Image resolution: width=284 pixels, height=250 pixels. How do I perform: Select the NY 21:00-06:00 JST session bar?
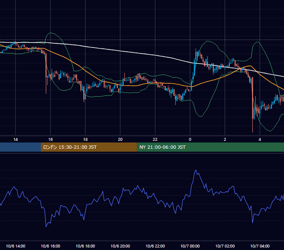pos(210,147)
